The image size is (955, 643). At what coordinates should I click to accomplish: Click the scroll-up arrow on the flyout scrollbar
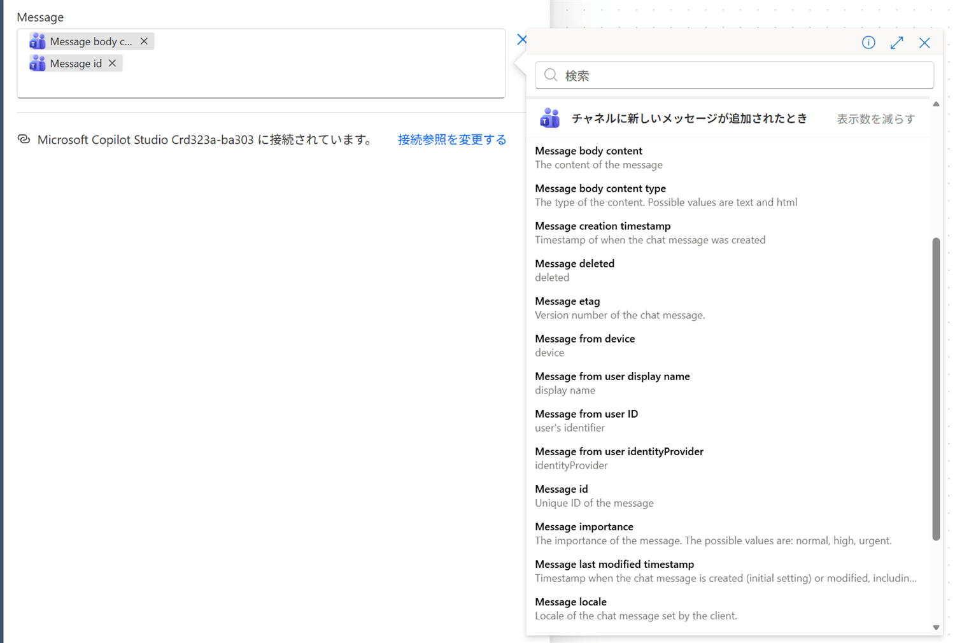(936, 104)
